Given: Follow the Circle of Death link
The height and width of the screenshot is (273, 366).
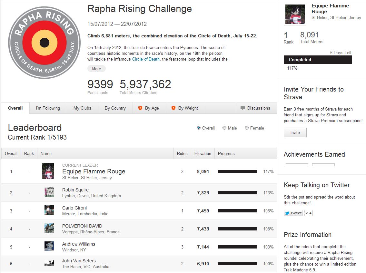Looking at the screenshot, I should 146,59.
